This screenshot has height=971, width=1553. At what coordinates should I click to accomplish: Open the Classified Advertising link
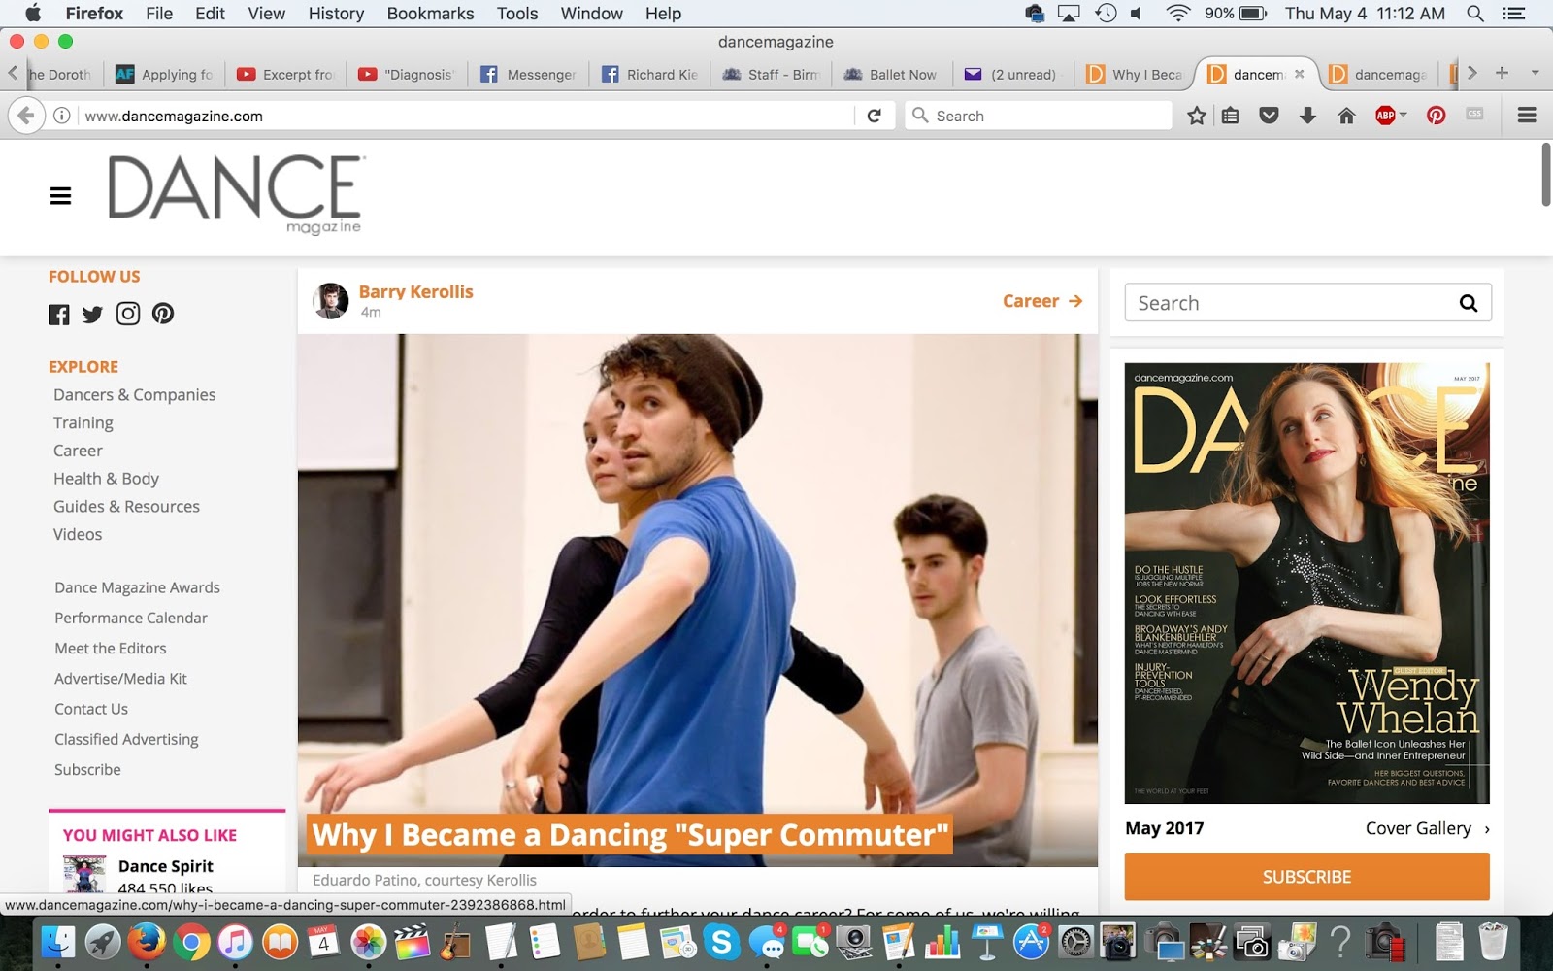[x=126, y=739]
